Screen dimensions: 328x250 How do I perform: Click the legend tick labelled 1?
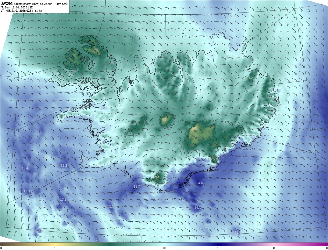click(x=55, y=248)
